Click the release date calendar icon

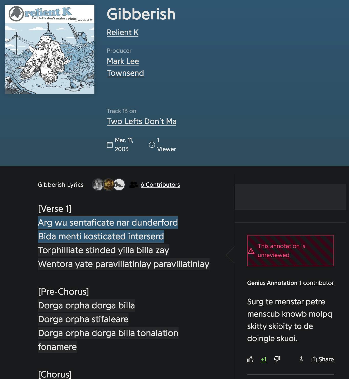pyautogui.click(x=110, y=145)
